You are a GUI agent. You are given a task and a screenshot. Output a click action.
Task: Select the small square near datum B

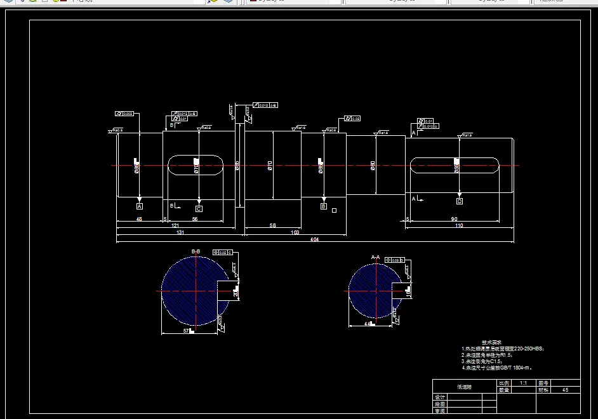[334, 211]
